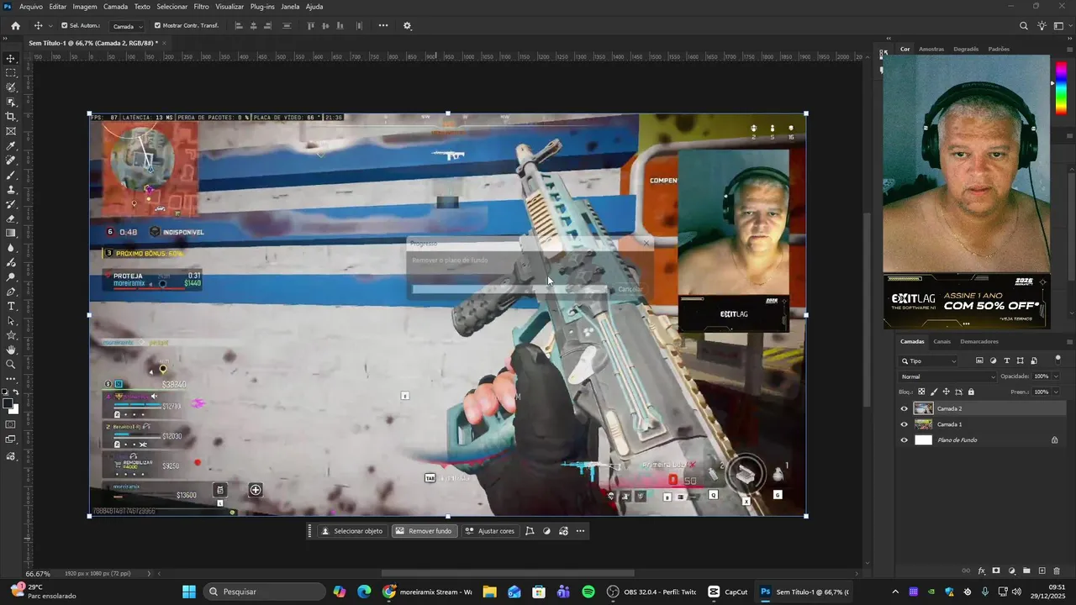Select the Gradient tool
Screen dimensions: 1076x605
(11, 234)
